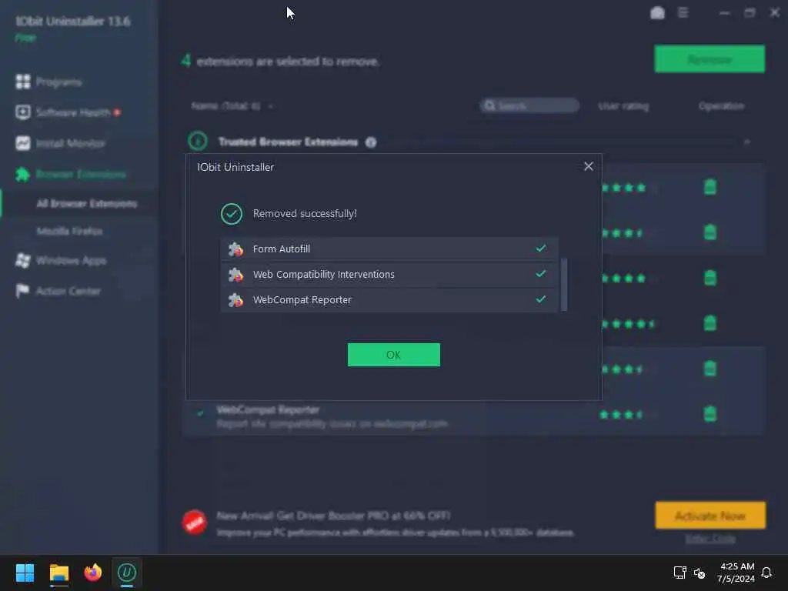This screenshot has height=591, width=788.
Task: Select All Browser Extensions sub-item
Action: [86, 203]
